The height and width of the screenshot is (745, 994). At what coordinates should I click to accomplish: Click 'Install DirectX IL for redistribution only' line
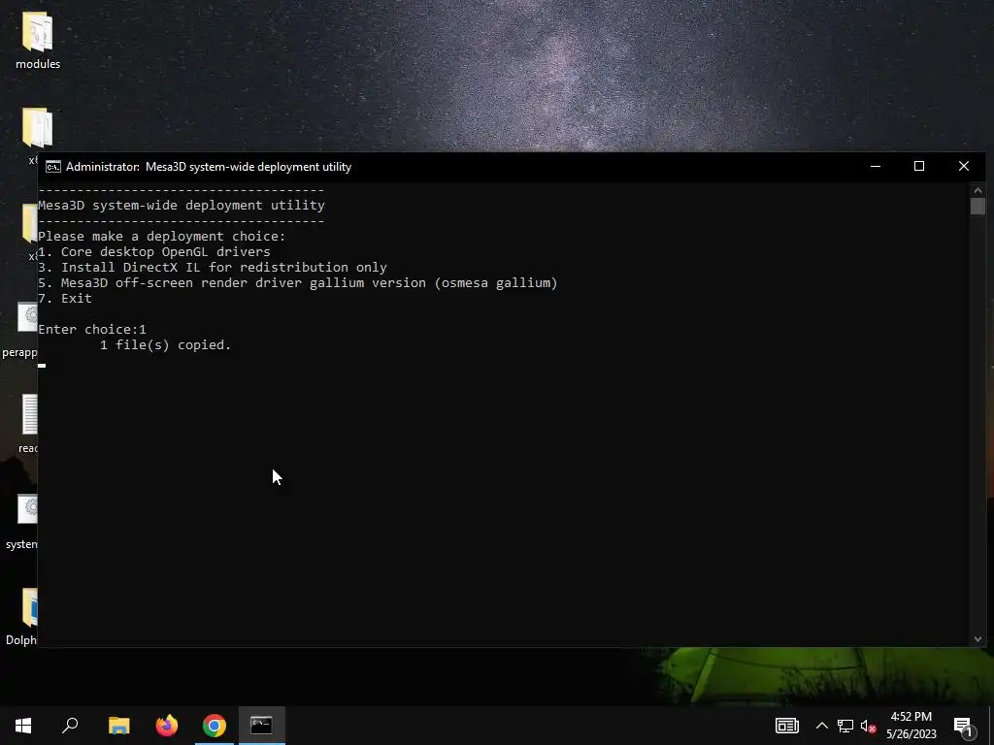213,268
